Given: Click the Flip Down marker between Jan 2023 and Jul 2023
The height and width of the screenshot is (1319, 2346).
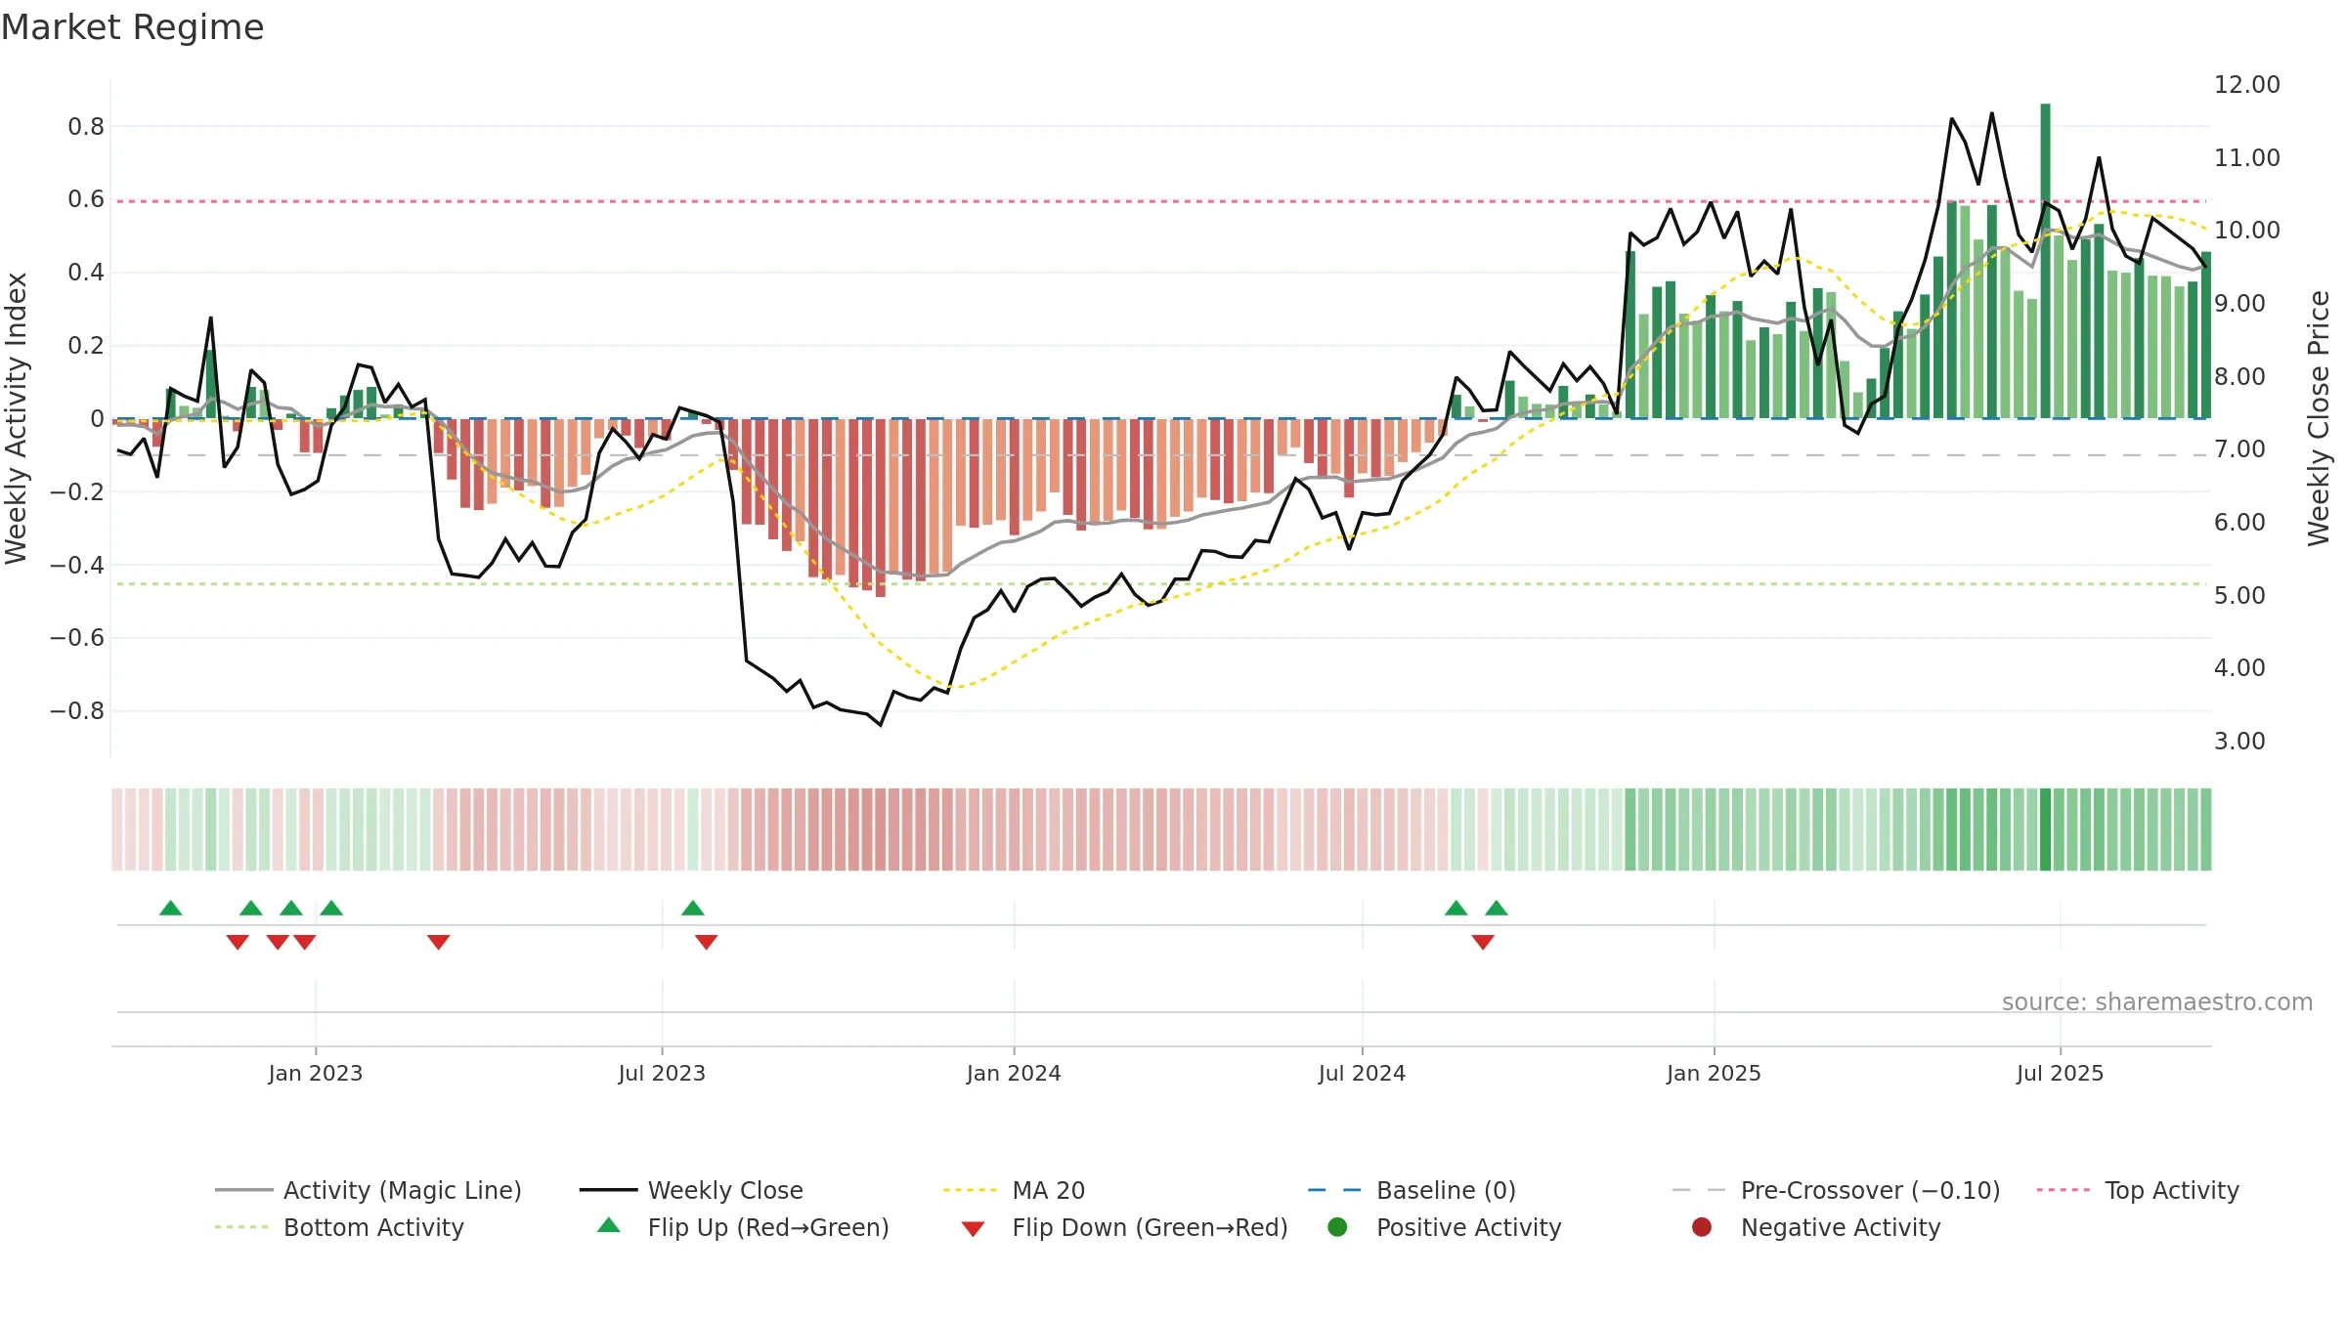Looking at the screenshot, I should [439, 942].
